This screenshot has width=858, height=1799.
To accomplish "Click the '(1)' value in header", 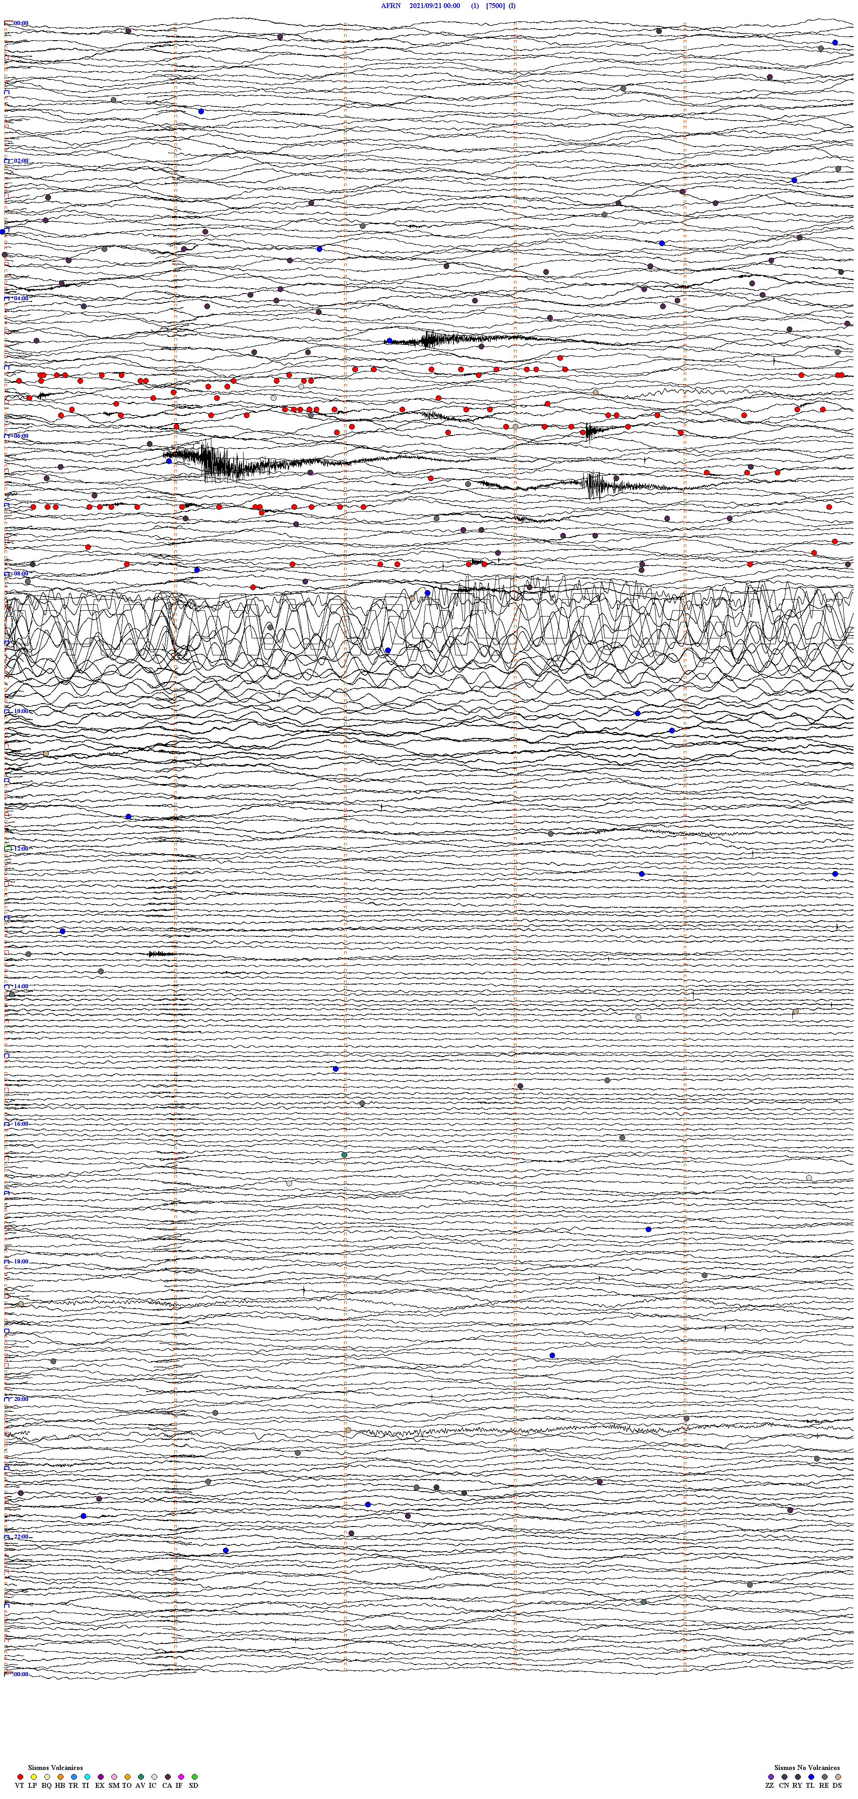I will (x=475, y=6).
